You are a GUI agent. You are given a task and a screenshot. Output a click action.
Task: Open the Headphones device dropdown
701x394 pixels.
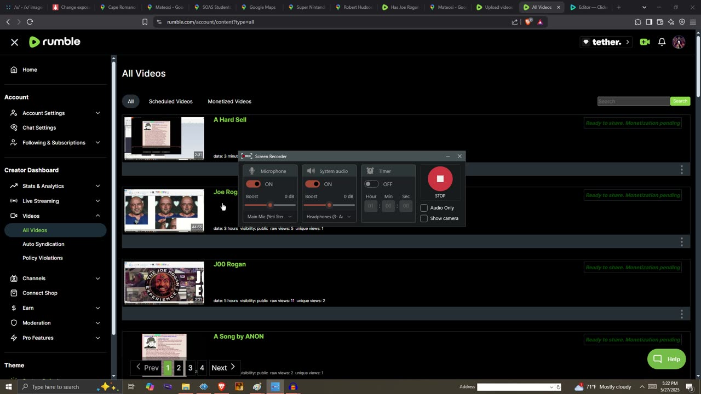tap(329, 217)
